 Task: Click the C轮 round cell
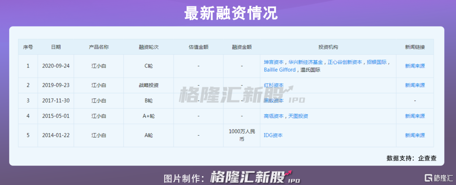pyautogui.click(x=148, y=66)
